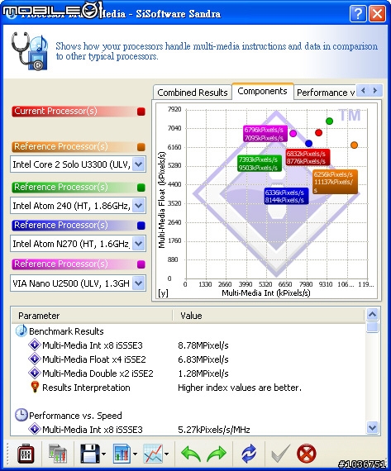Click the green back arrow
The image size is (391, 471).
coord(190,454)
